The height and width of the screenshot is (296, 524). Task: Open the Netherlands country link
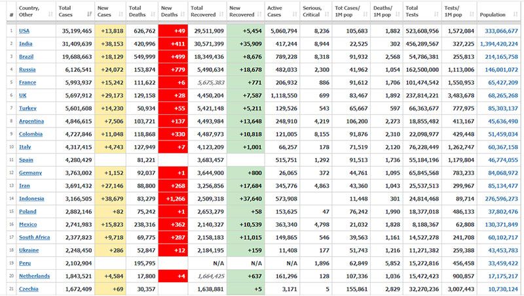click(x=35, y=276)
